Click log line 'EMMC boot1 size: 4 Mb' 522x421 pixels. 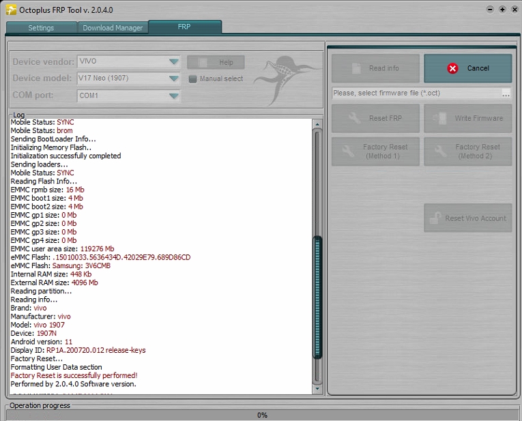pos(46,198)
